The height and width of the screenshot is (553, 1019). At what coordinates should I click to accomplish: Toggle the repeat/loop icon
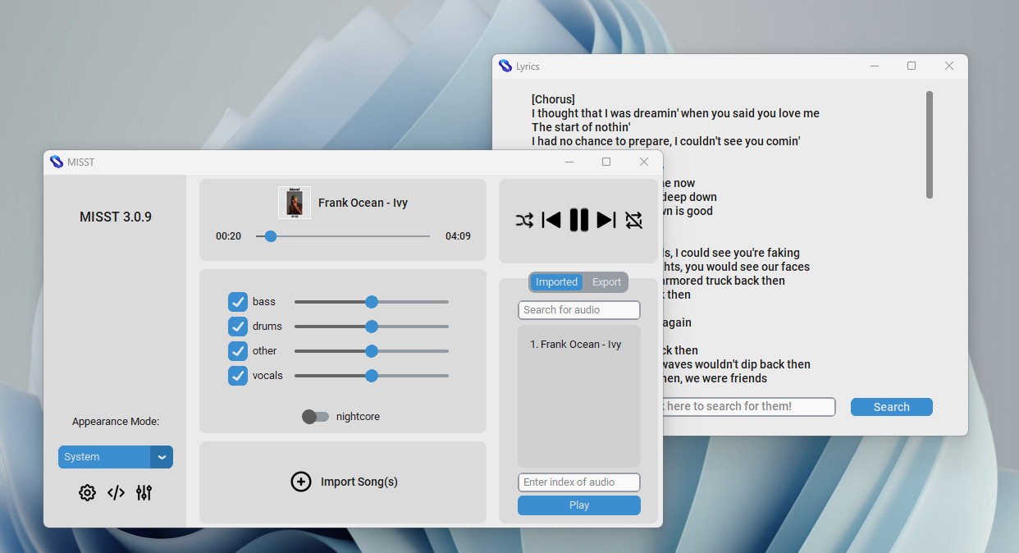click(633, 220)
